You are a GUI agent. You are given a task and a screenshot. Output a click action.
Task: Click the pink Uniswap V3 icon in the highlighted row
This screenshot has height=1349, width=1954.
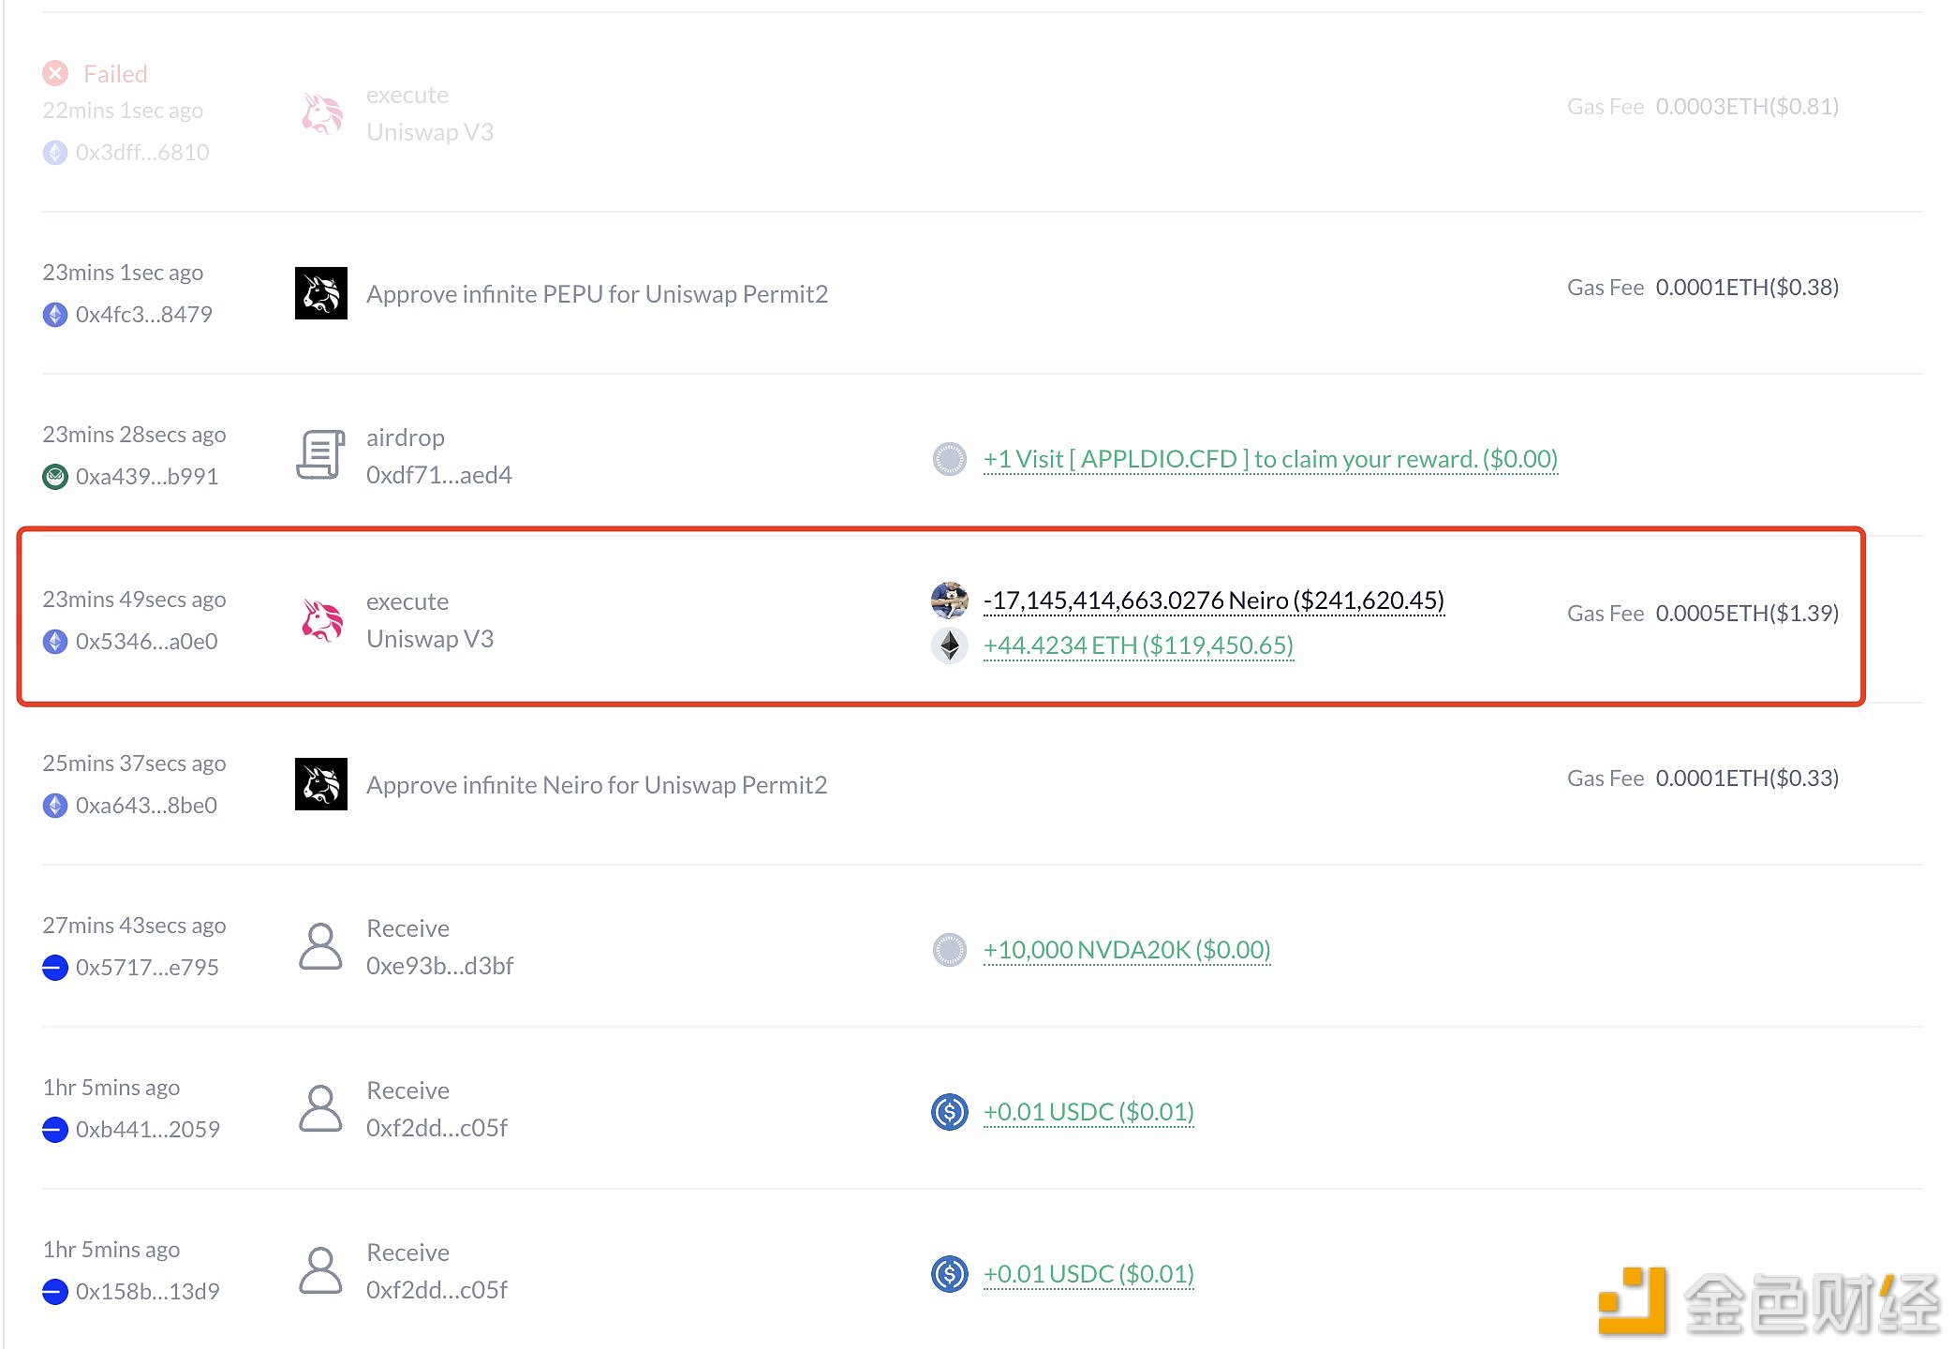(321, 620)
